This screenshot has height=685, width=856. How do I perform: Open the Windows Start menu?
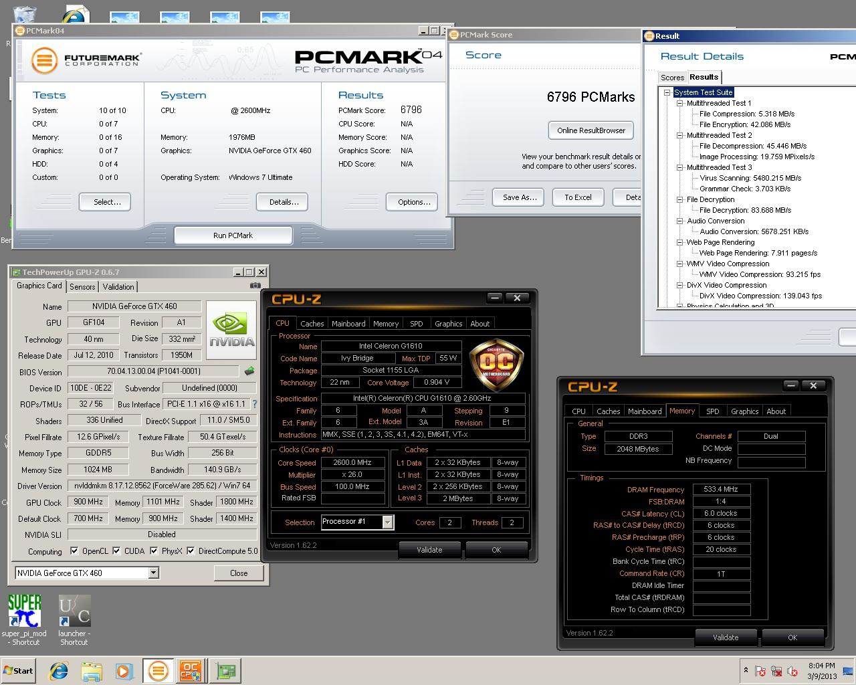(x=19, y=671)
